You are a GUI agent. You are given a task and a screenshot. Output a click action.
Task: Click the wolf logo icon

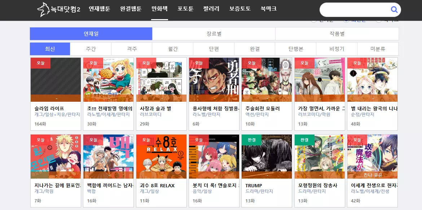point(43,9)
